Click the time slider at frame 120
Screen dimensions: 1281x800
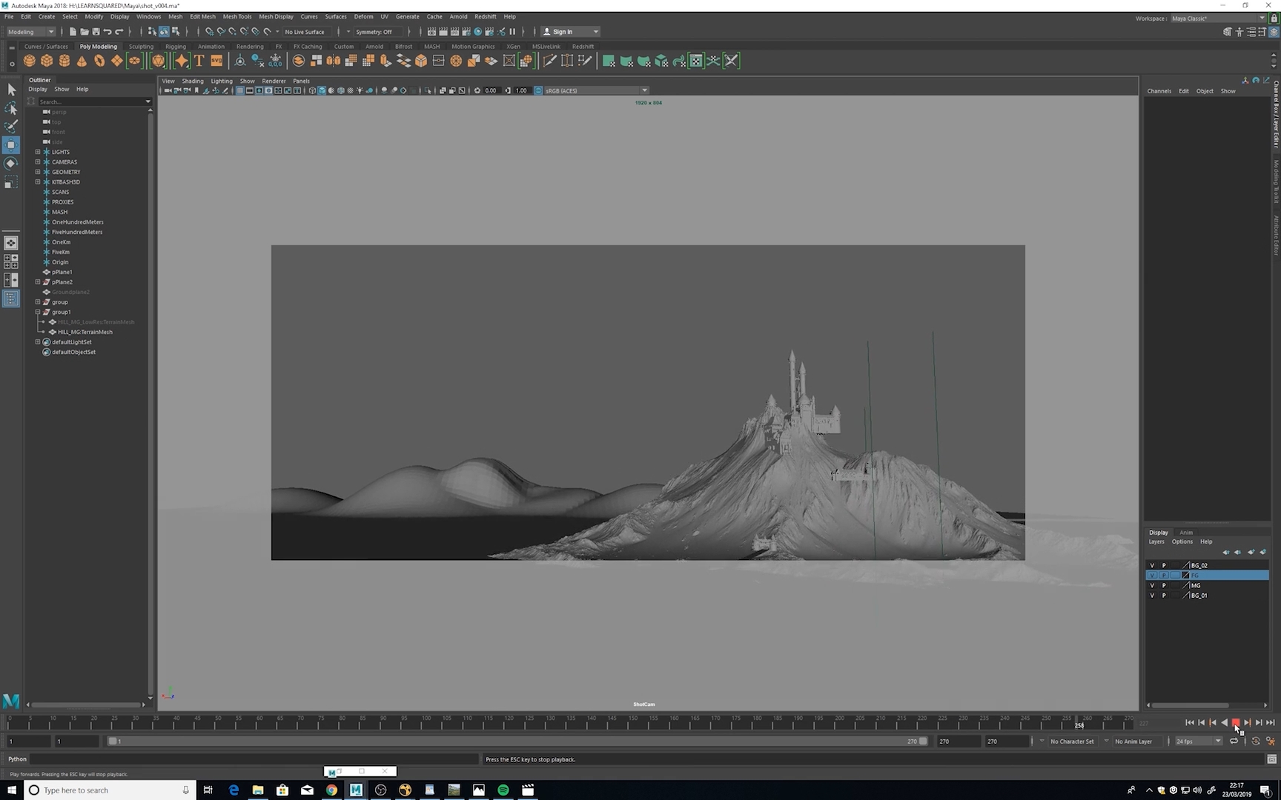(x=508, y=722)
